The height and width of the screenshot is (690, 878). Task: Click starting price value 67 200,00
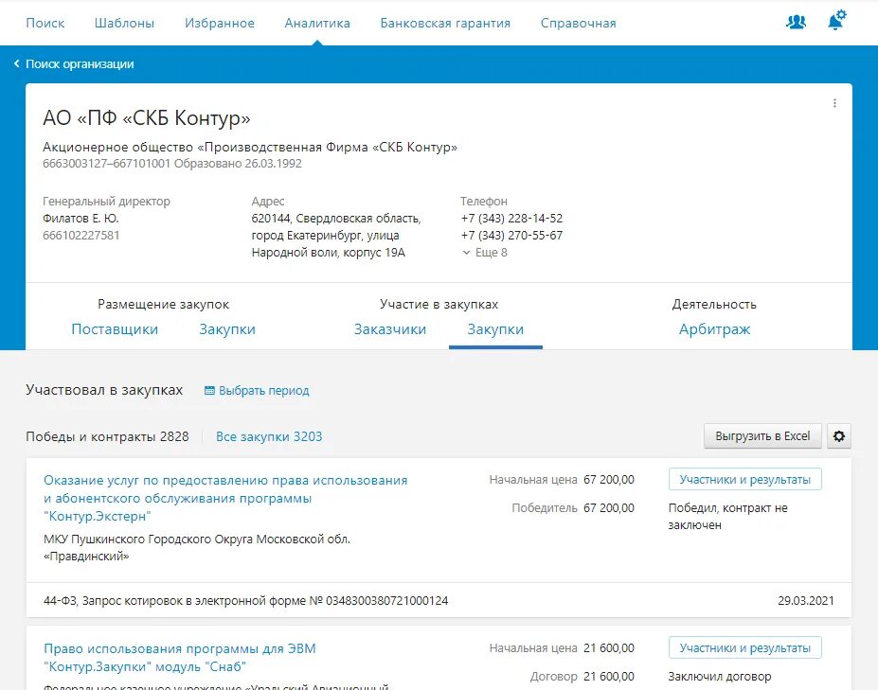click(x=609, y=480)
